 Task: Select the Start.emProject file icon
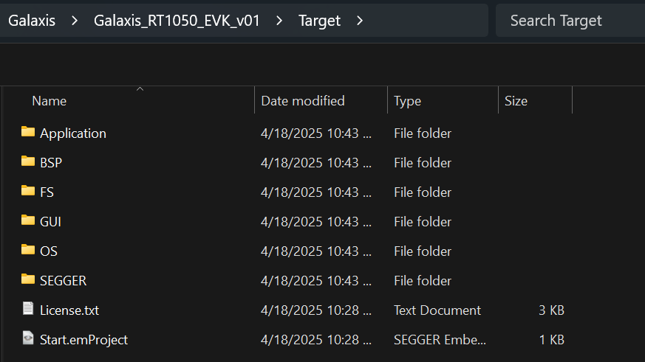click(x=28, y=338)
